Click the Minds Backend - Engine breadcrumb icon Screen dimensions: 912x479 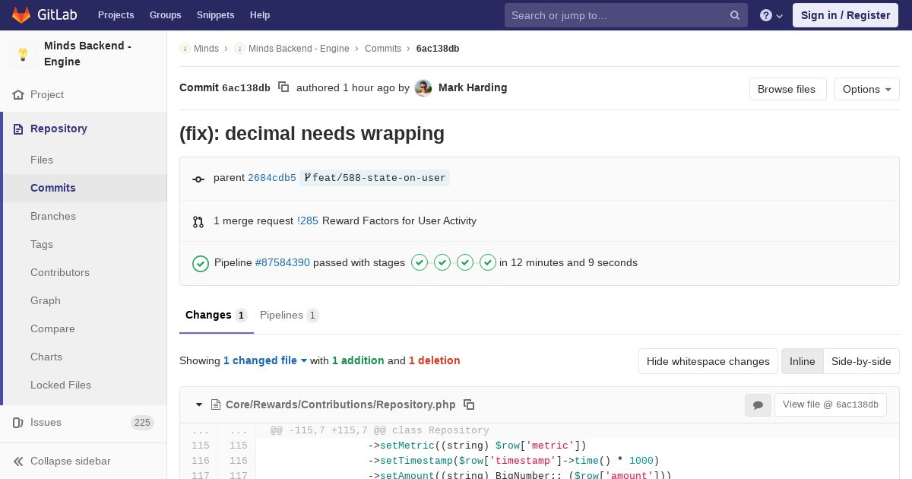point(239,49)
